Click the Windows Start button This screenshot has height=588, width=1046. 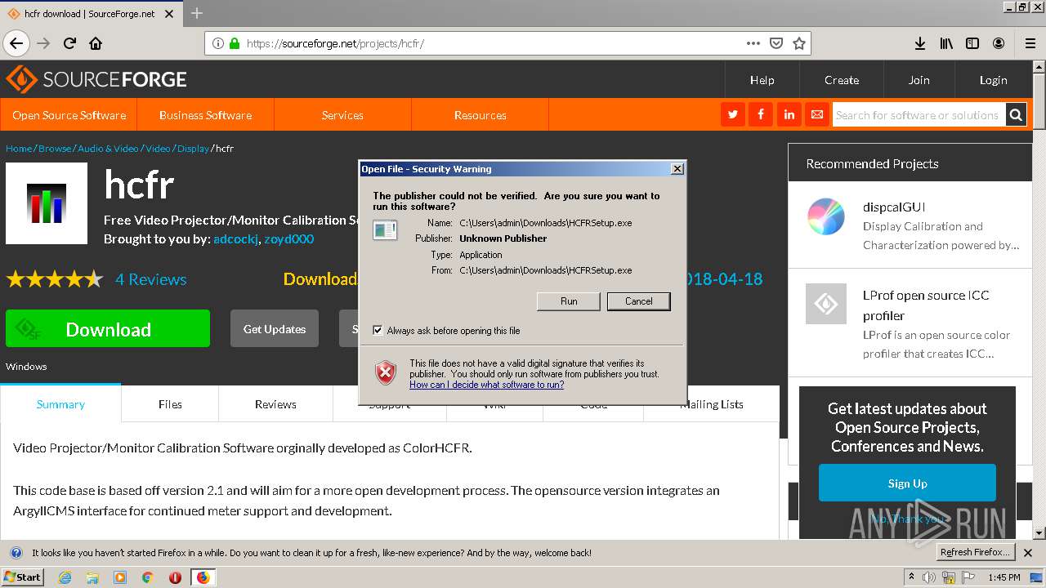[22, 577]
